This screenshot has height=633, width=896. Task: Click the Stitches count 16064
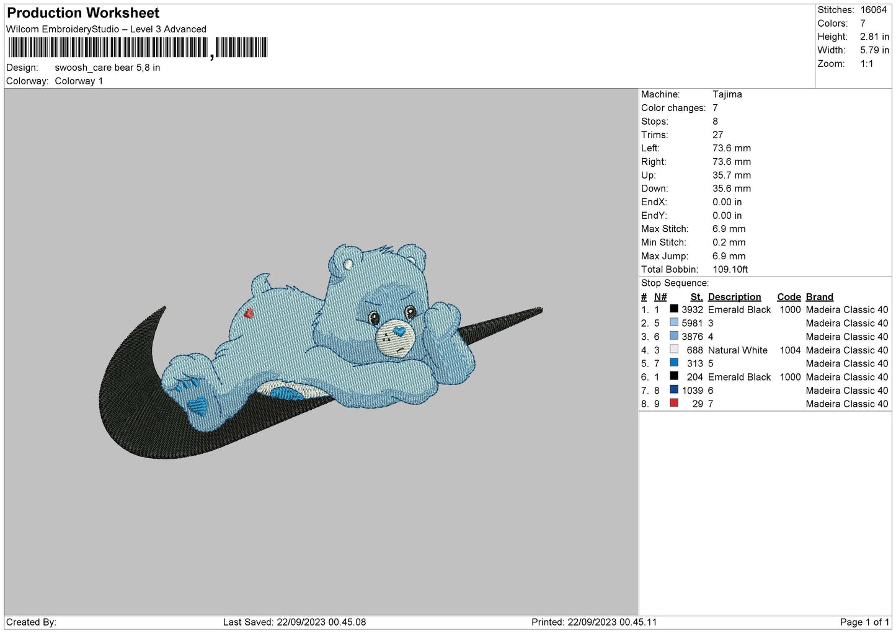click(x=873, y=10)
